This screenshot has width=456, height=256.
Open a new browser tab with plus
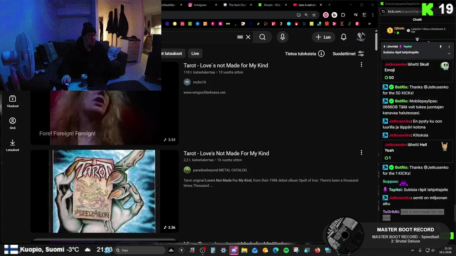click(329, 5)
